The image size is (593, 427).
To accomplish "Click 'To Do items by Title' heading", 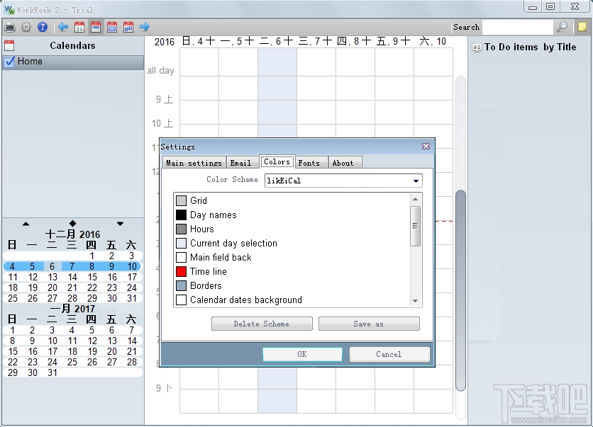I will coord(530,47).
